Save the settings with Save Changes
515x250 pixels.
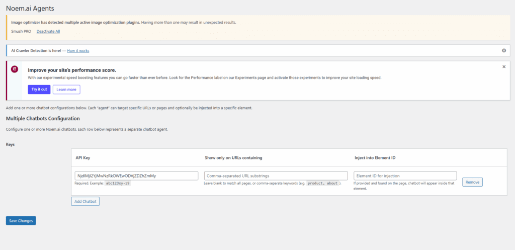[21, 221]
